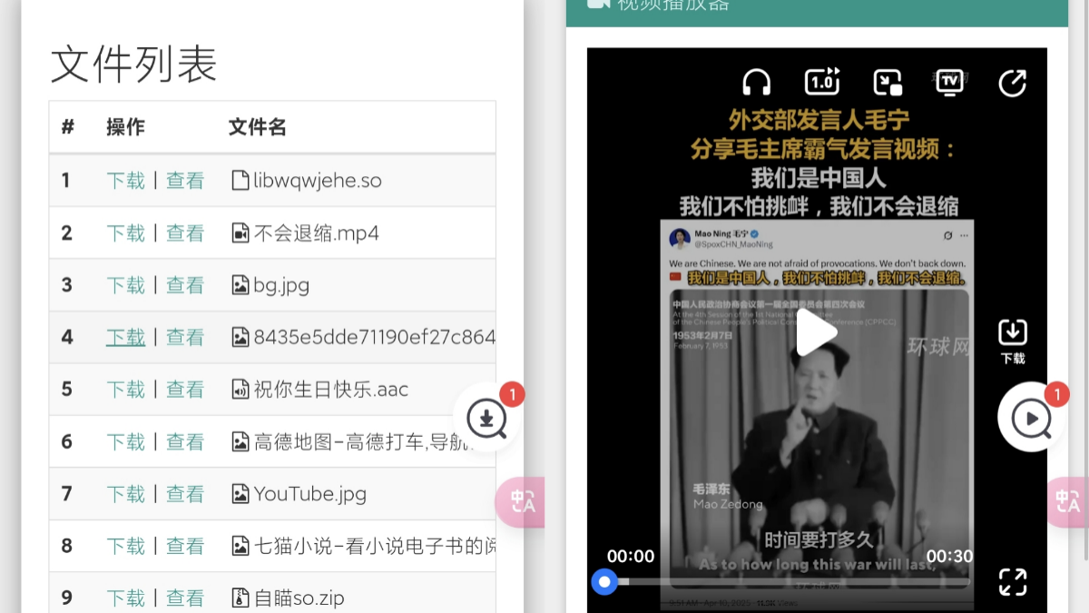View 不会退缩.mp4 via 查看
The height and width of the screenshot is (613, 1089).
click(185, 233)
